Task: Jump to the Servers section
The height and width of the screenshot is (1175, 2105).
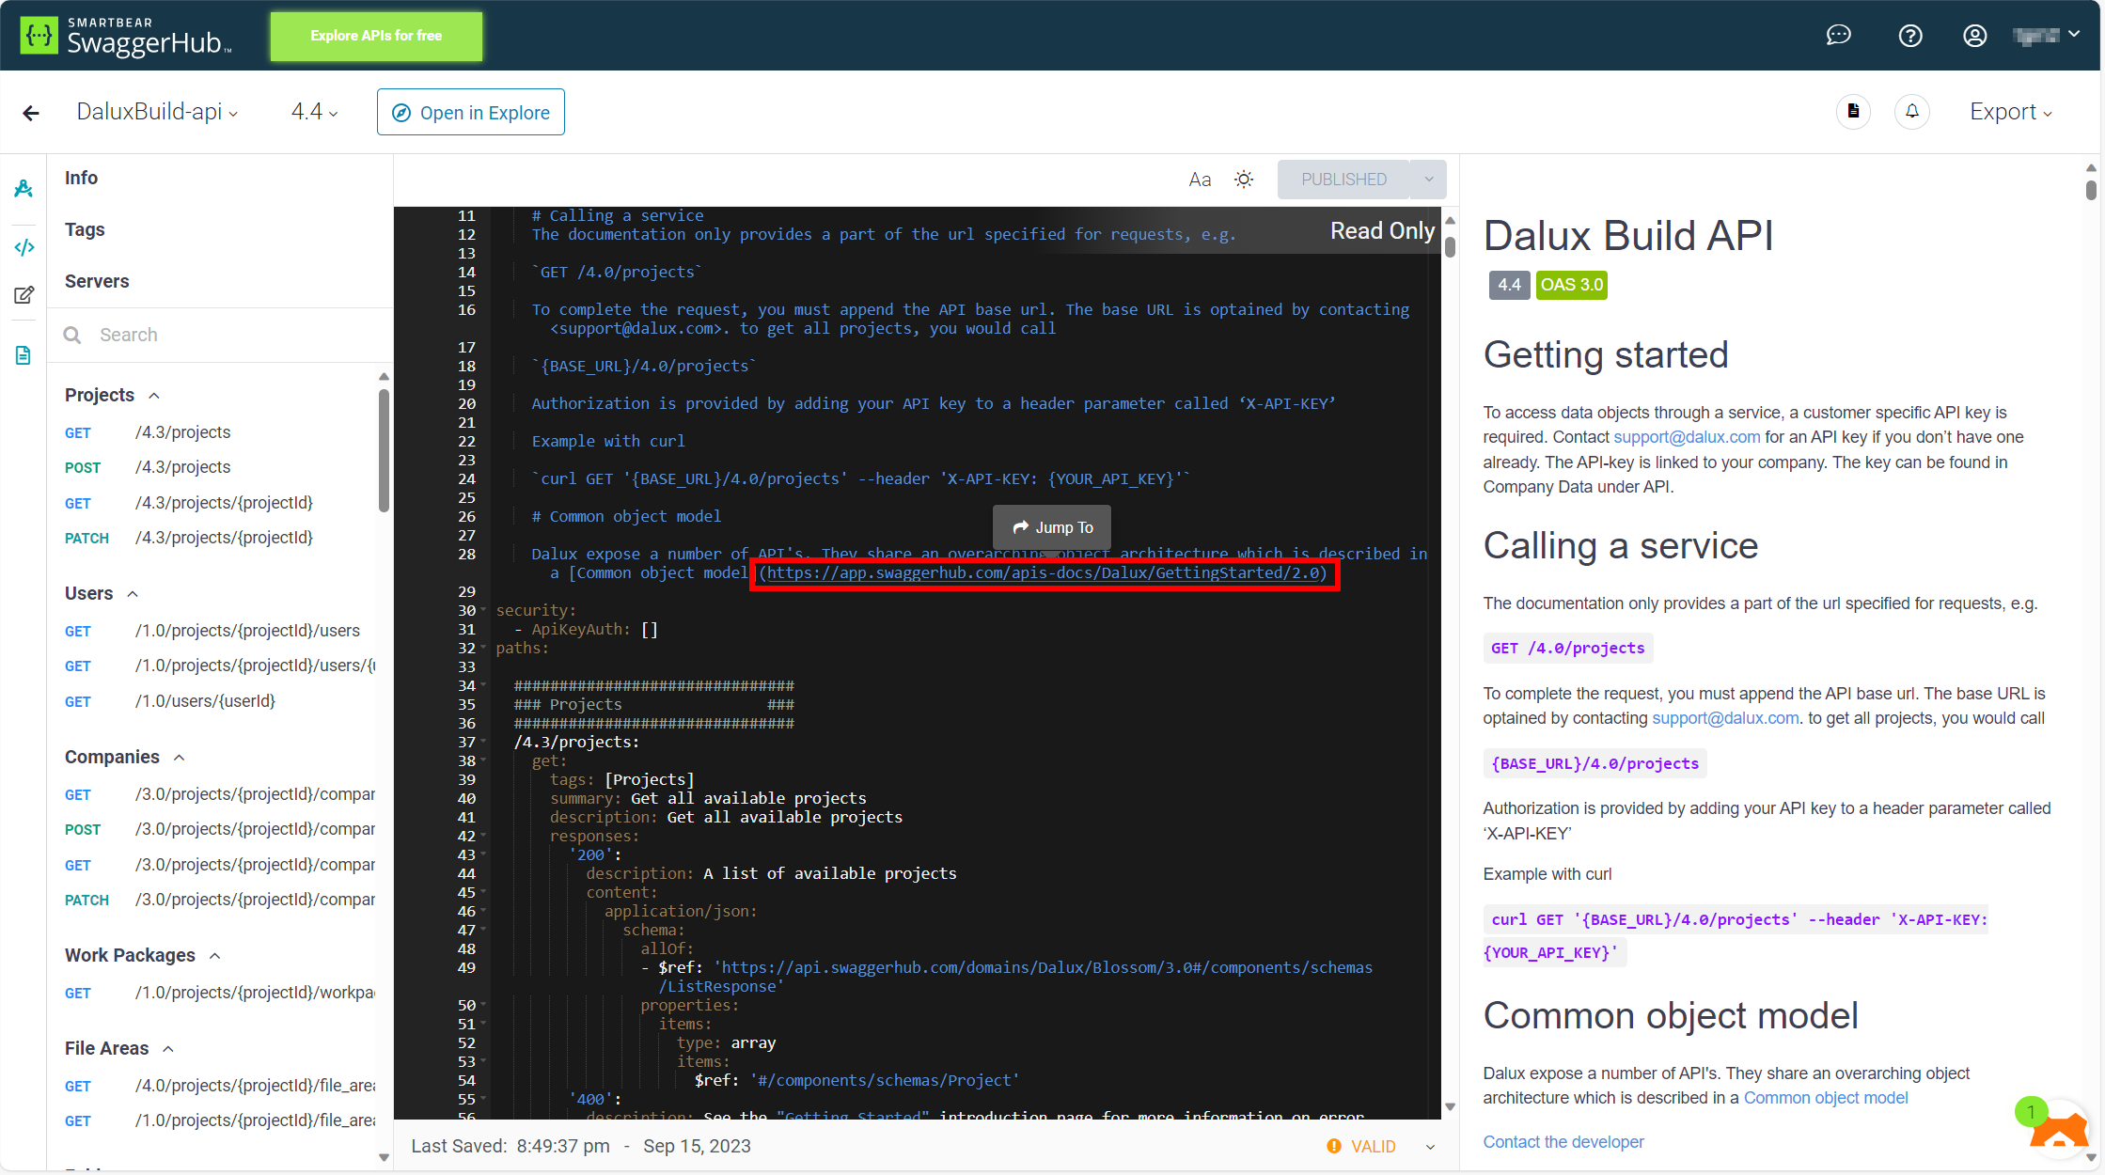Action: 97,281
